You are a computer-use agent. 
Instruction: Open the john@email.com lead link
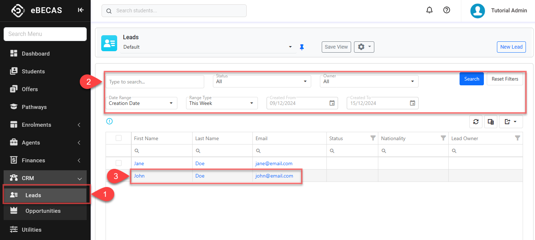(274, 176)
